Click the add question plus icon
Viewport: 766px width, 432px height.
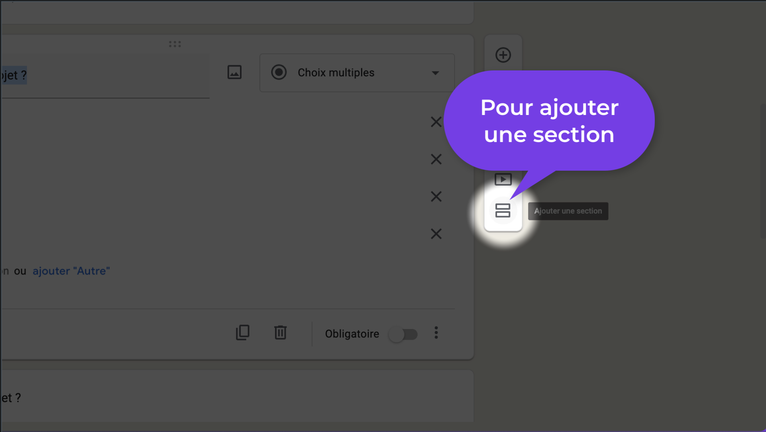[503, 55]
